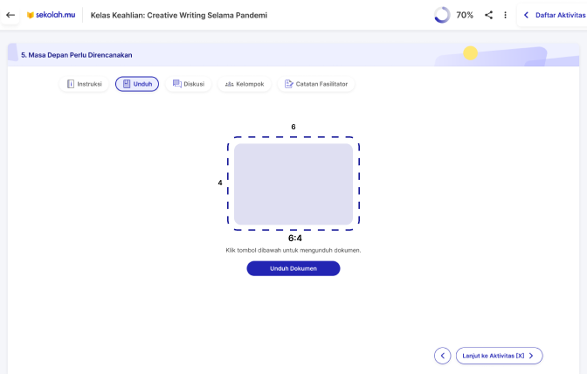587x374 pixels.
Task: Go to previous activity with left chevron button
Action: 443,356
